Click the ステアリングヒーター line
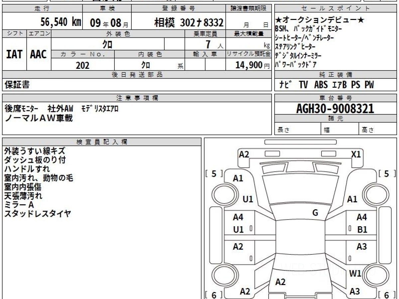 click(295, 47)
